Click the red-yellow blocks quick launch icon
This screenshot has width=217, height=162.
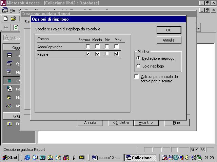66,158
